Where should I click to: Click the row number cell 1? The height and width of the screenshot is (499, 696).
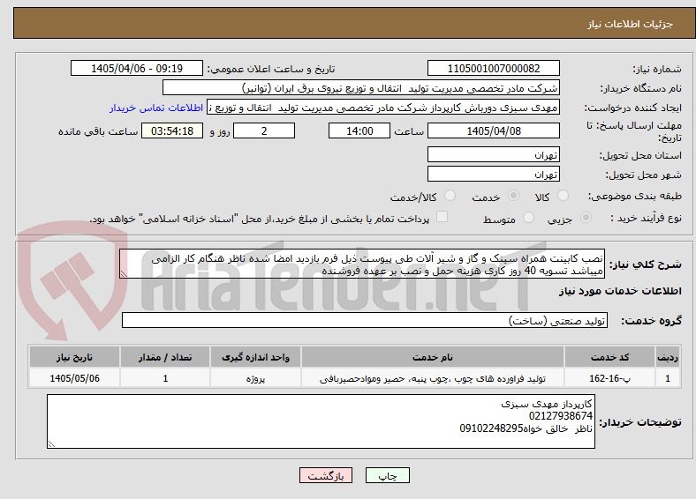click(x=668, y=378)
